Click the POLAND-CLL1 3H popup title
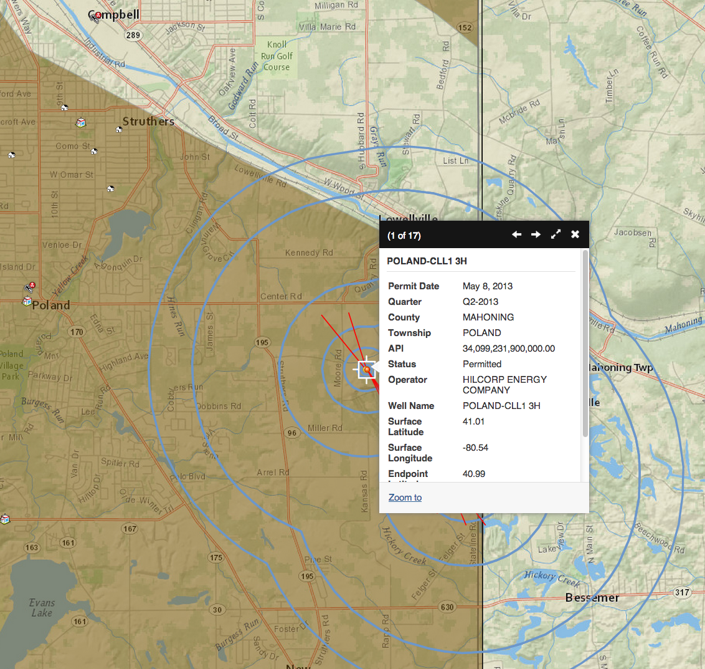 click(x=427, y=261)
